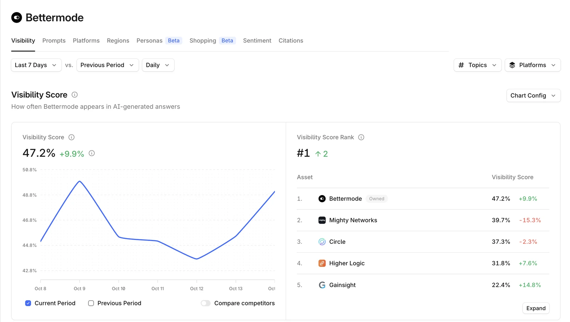
Task: Click the Circle asset name
Action: tap(337, 242)
